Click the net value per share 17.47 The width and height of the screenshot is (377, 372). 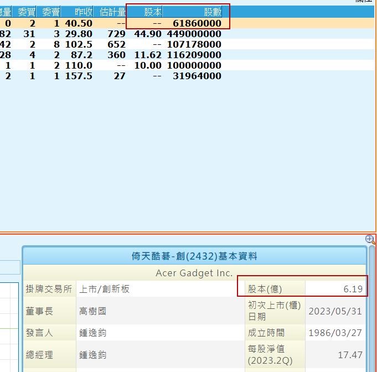pyautogui.click(x=350, y=355)
